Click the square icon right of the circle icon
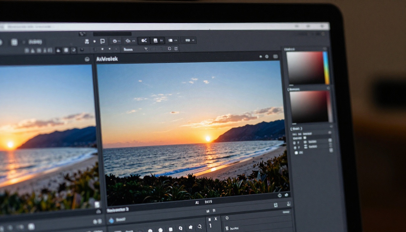The image size is (406, 232). (x=176, y=48)
